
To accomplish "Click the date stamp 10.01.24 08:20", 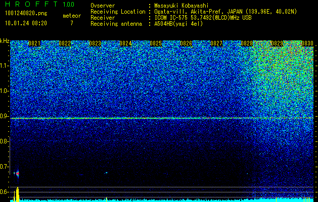I will [x=26, y=23].
